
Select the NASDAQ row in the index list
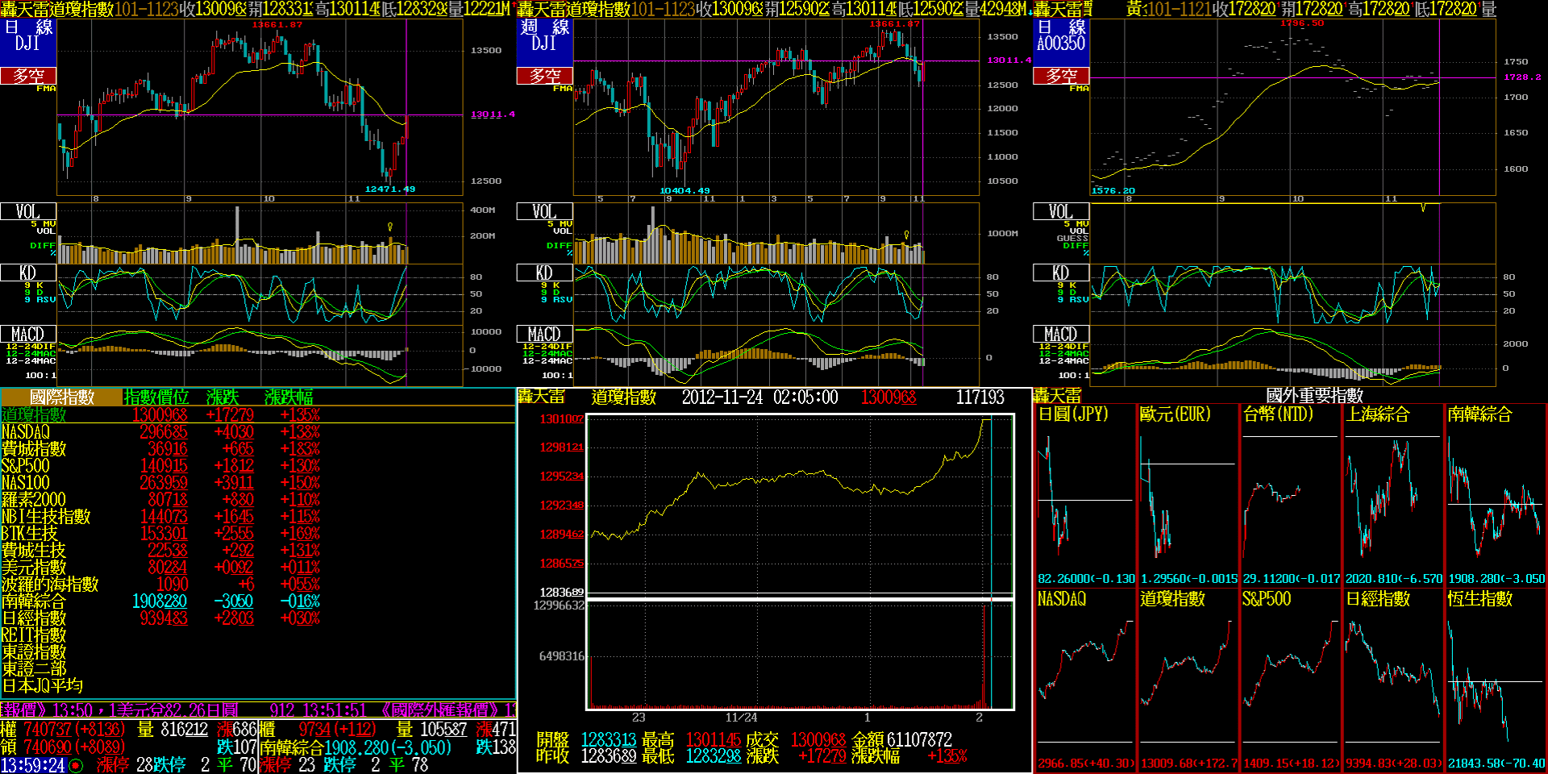coord(258,431)
